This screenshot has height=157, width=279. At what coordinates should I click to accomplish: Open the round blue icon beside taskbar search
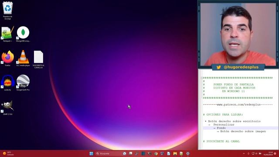(x=125, y=154)
